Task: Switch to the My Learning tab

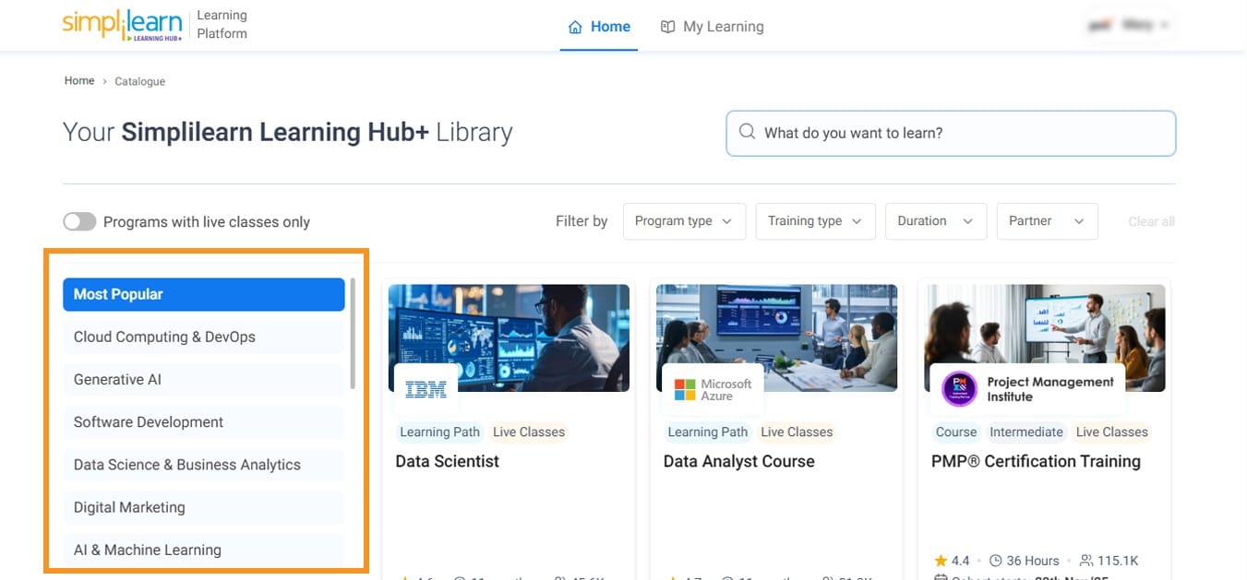Action: pyautogui.click(x=723, y=27)
